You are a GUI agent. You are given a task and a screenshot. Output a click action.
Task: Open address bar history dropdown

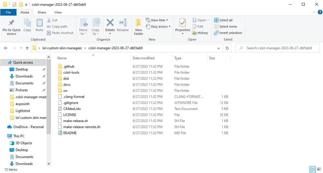tap(218, 48)
